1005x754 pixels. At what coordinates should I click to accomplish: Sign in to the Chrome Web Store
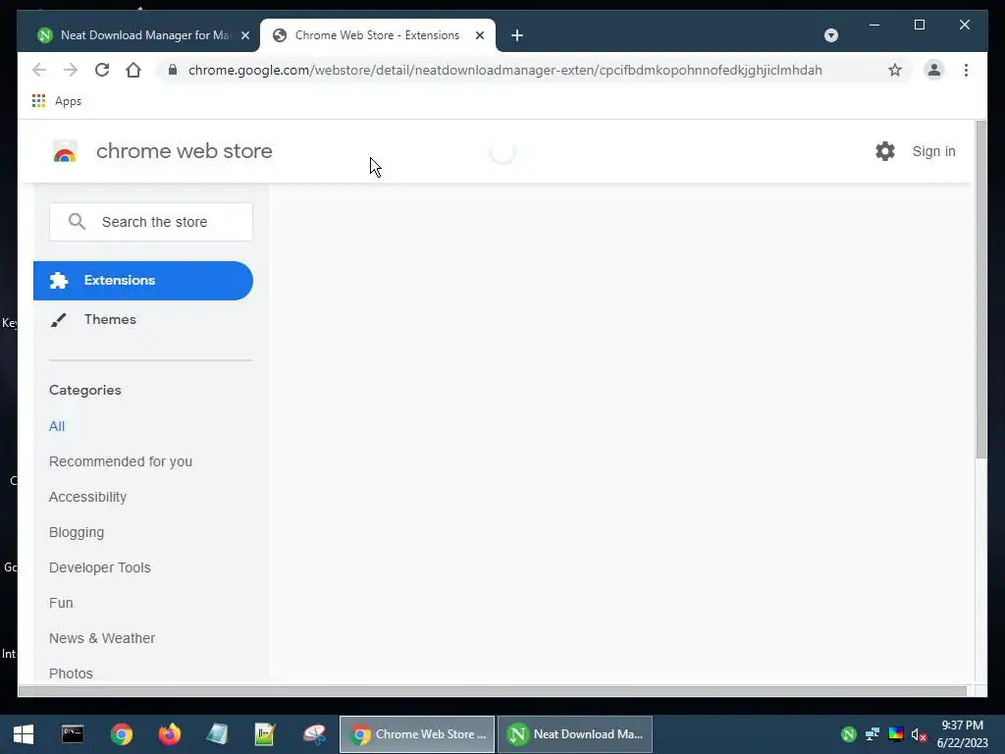(x=933, y=151)
